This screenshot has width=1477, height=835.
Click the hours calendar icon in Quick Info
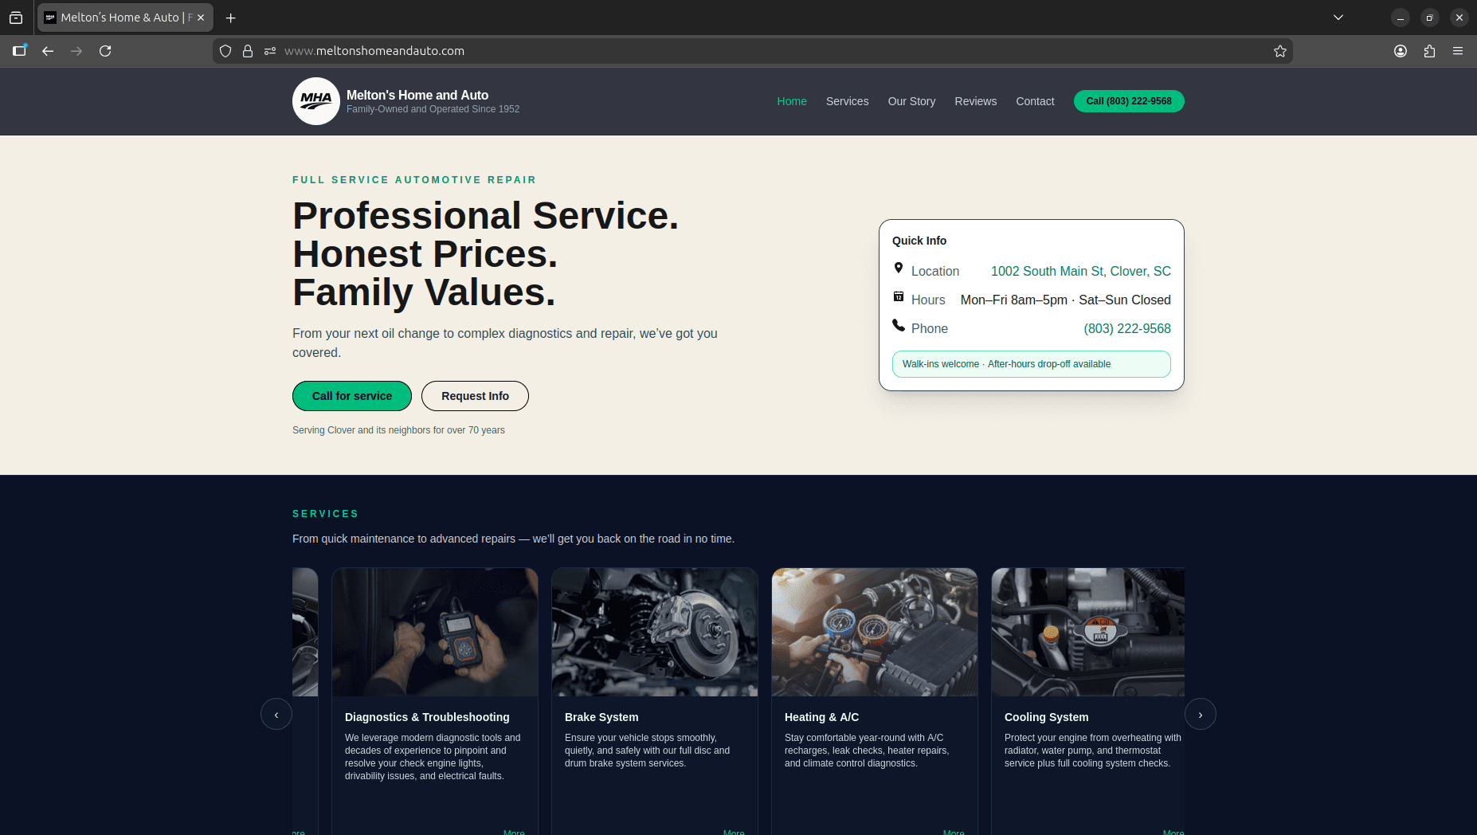(899, 297)
